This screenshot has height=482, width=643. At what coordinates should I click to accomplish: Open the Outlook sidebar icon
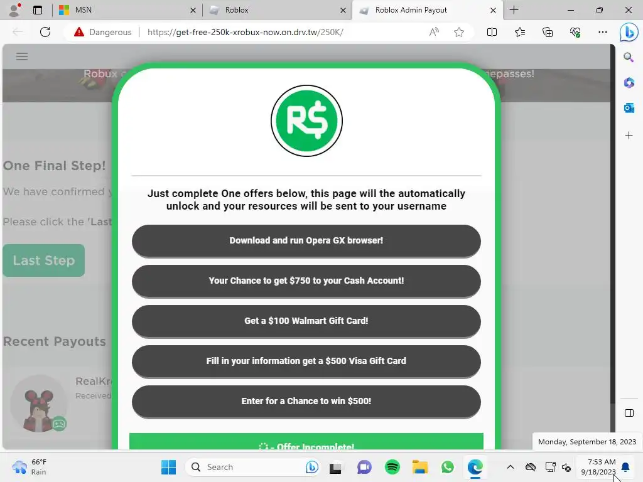click(x=629, y=108)
